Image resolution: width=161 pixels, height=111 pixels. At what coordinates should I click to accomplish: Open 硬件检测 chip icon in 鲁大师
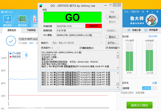[x=22, y=19]
